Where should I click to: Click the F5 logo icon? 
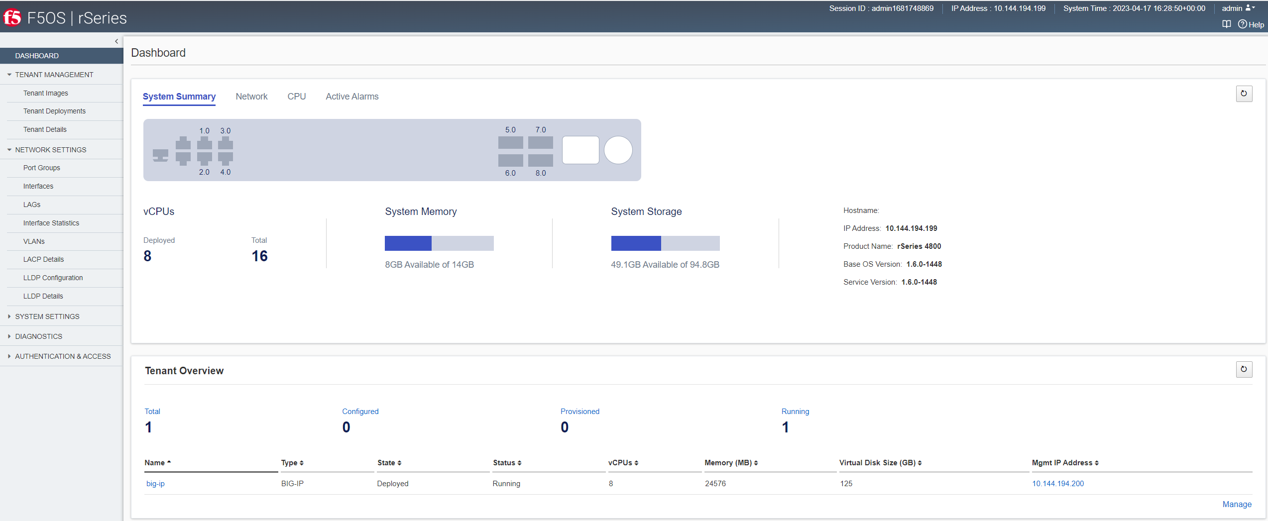pyautogui.click(x=12, y=18)
